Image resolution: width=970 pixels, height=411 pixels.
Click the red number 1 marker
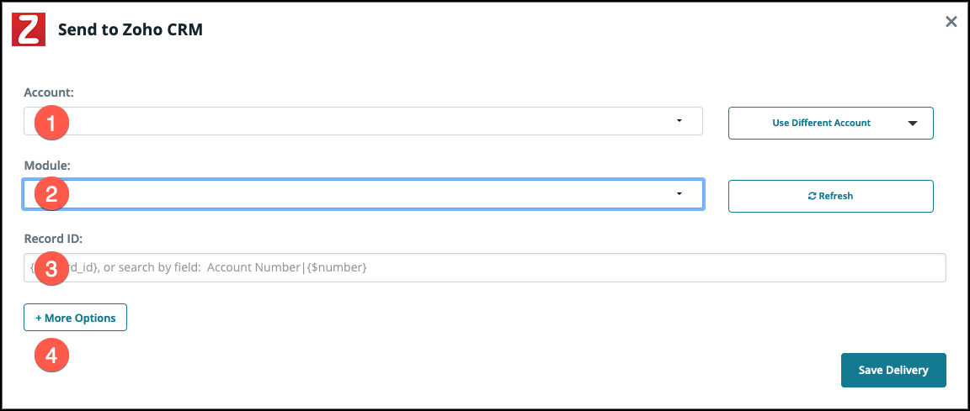[x=51, y=124]
